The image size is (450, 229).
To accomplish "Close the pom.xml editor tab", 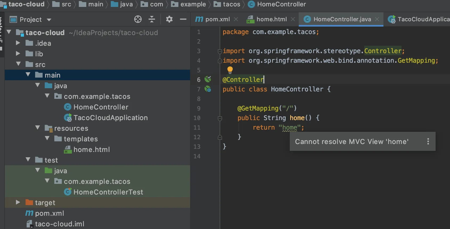I will click(x=236, y=19).
